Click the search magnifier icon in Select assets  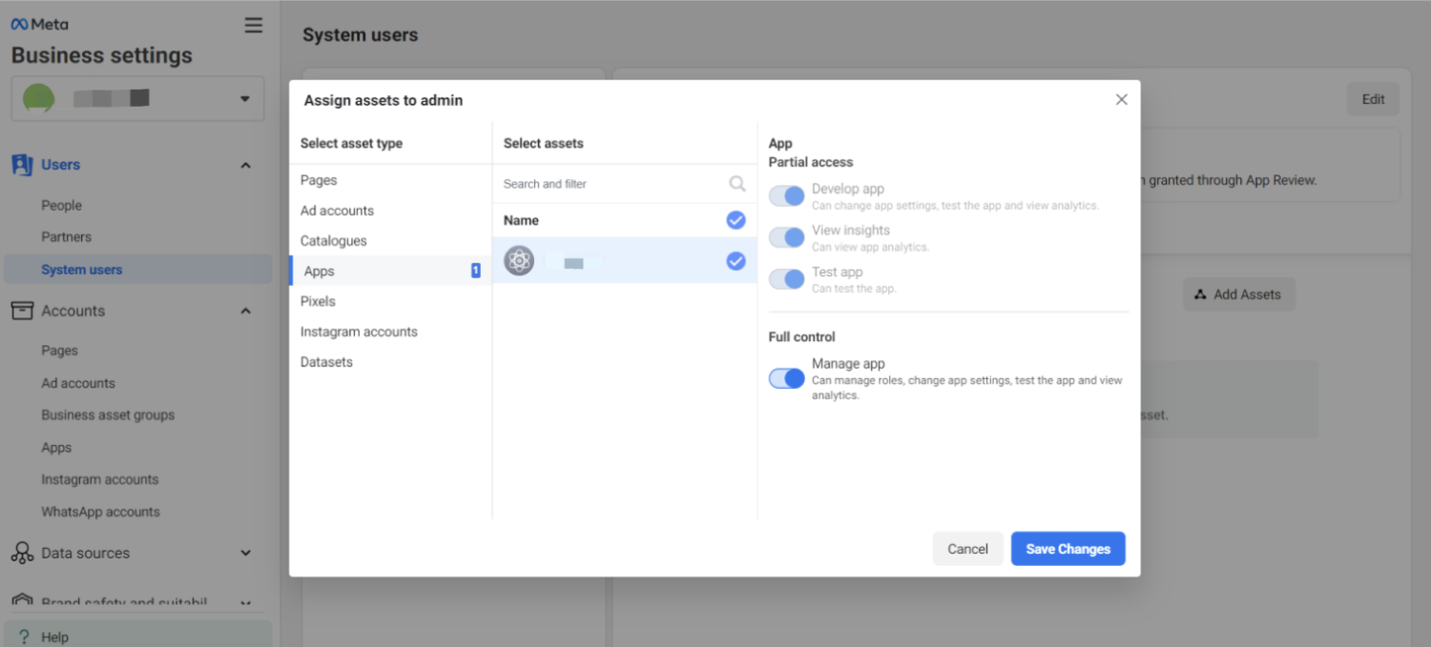click(x=737, y=183)
